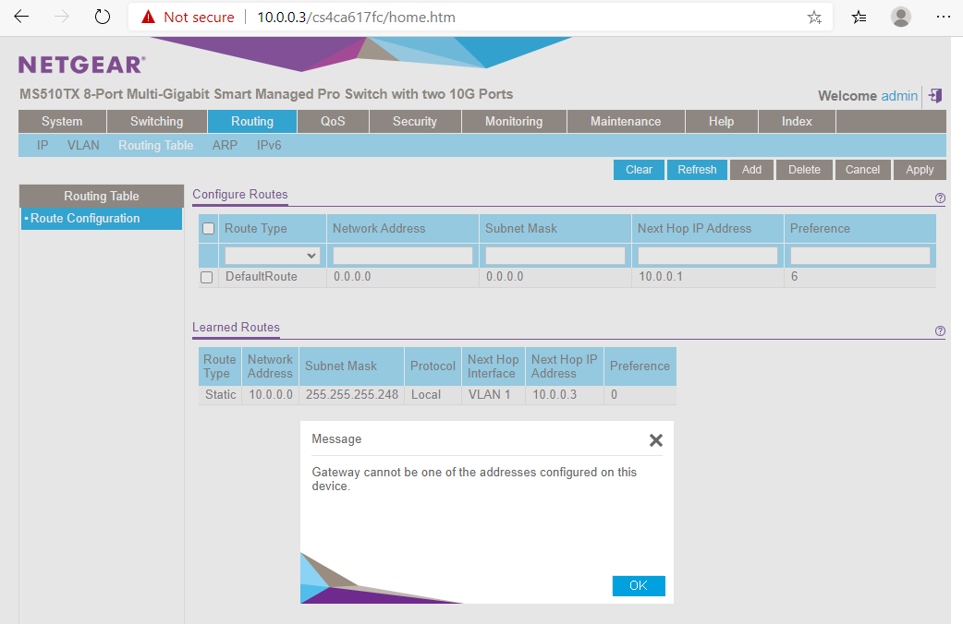Screen dimensions: 963x624
Task: Focus the Network Address input field
Action: pyautogui.click(x=403, y=256)
